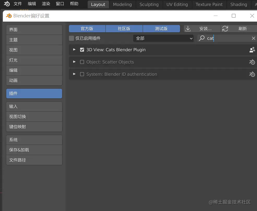
Task: Clear the add-on search with the X icon
Action: click(253, 38)
